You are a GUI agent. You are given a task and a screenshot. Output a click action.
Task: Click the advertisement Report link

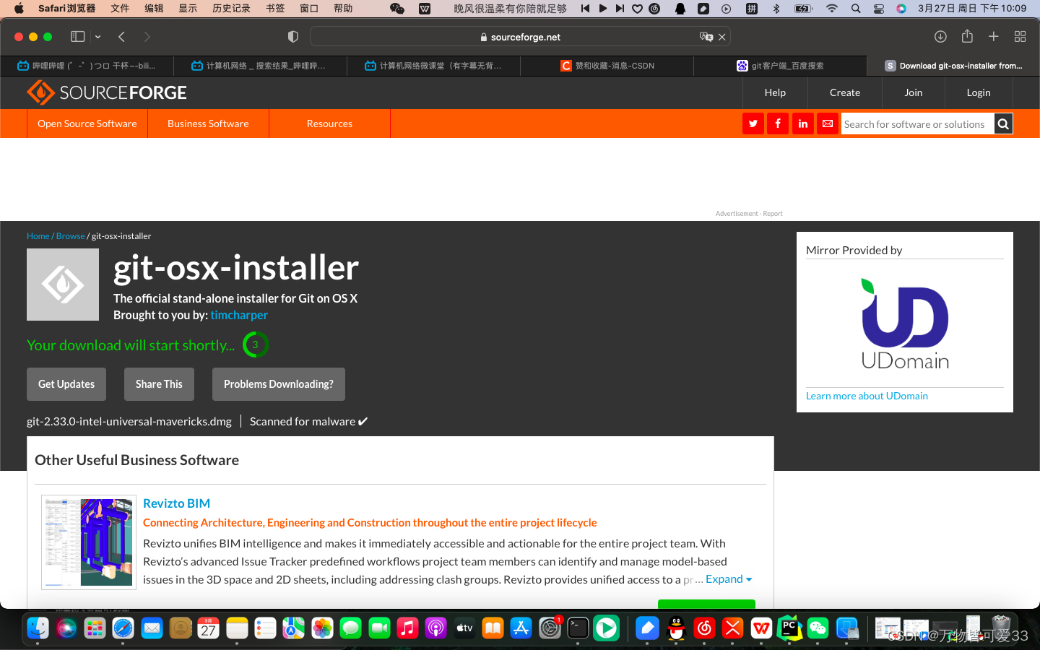(773, 214)
